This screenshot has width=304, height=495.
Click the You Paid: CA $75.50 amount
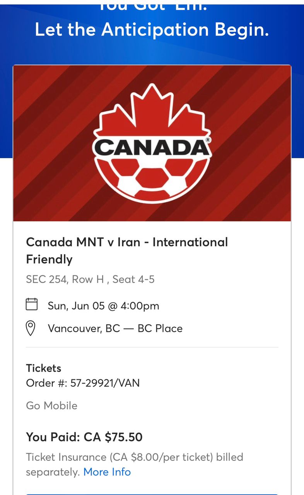pyautogui.click(x=84, y=437)
